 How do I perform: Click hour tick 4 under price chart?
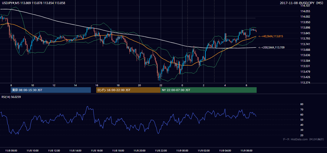[225, 85]
